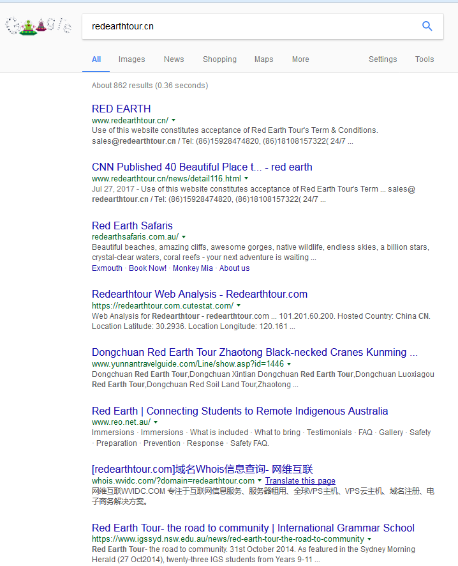Click the blue search magnifier icon
This screenshot has height=566, width=458.
pos(427,26)
